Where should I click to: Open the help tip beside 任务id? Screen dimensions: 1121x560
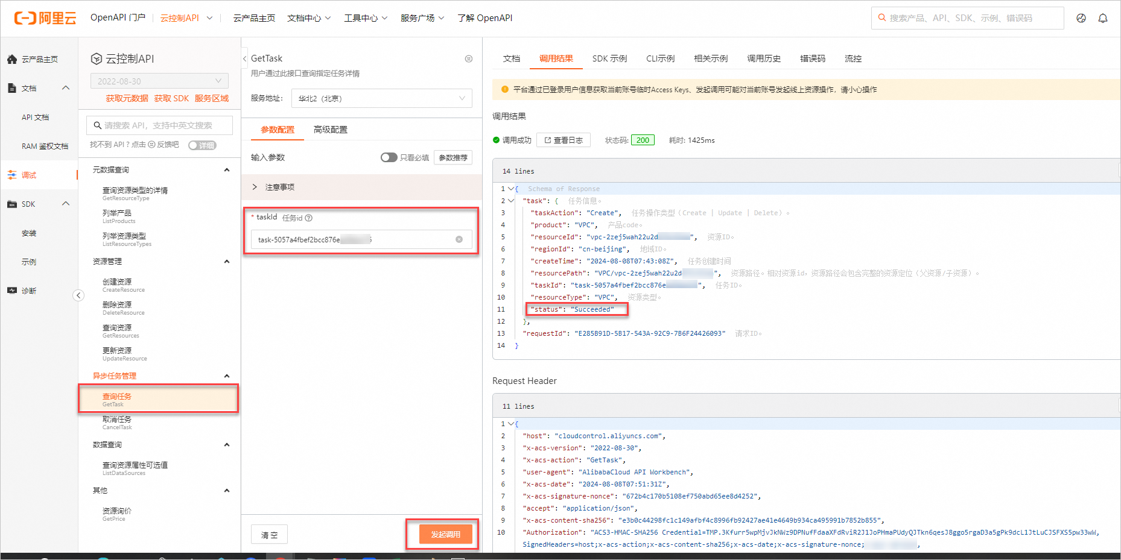308,218
